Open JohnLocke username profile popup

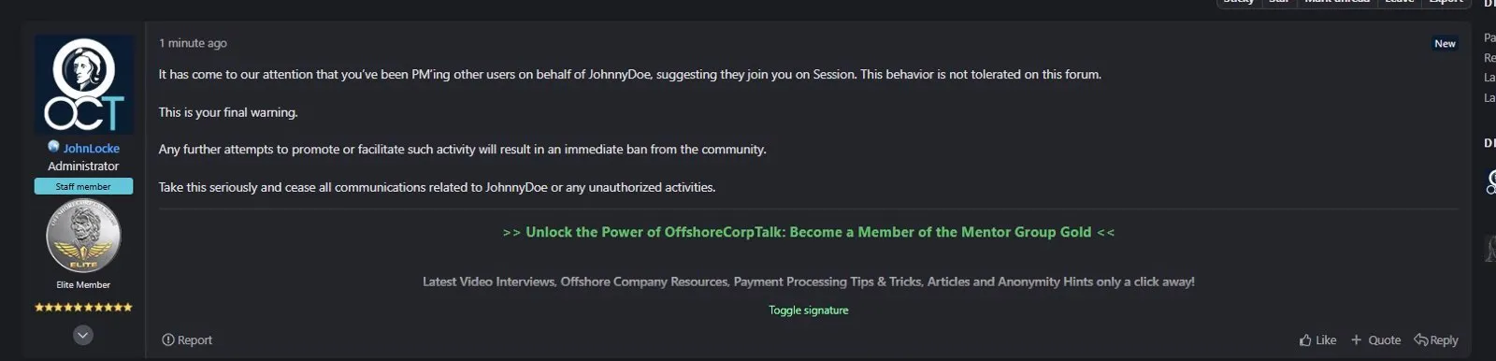pos(91,148)
